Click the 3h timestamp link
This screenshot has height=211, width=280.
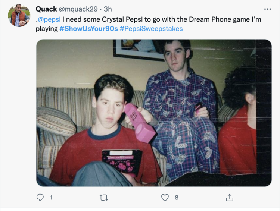pyautogui.click(x=108, y=9)
